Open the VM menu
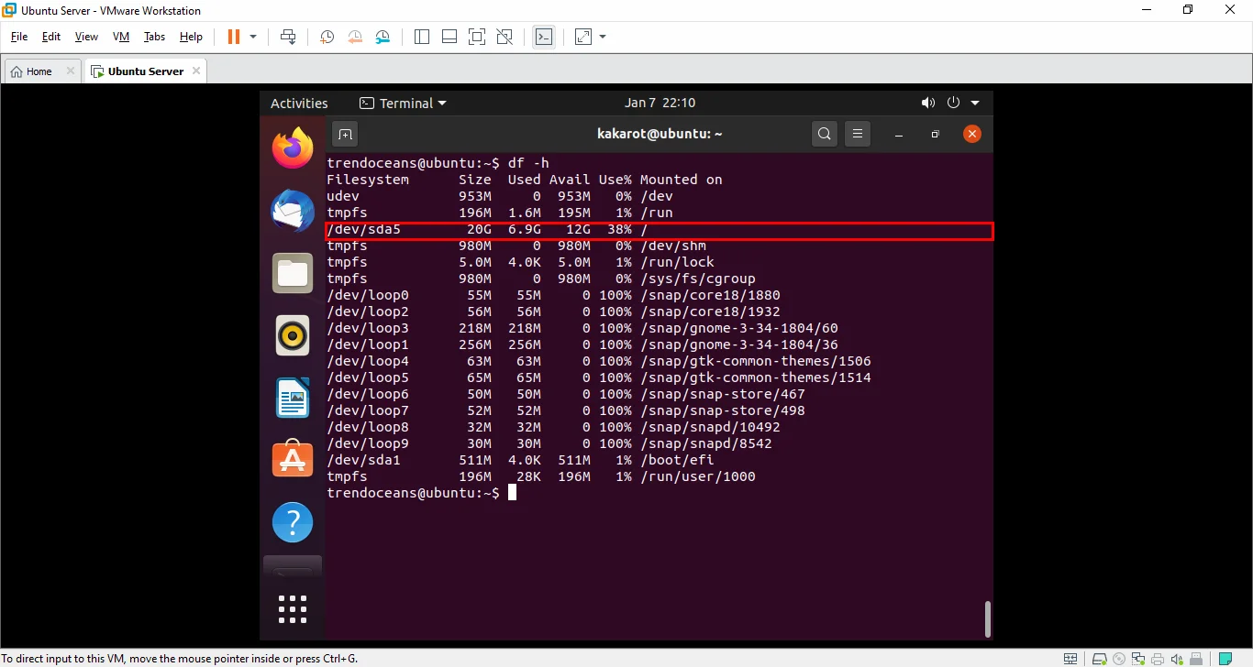The height and width of the screenshot is (667, 1253). (x=121, y=37)
